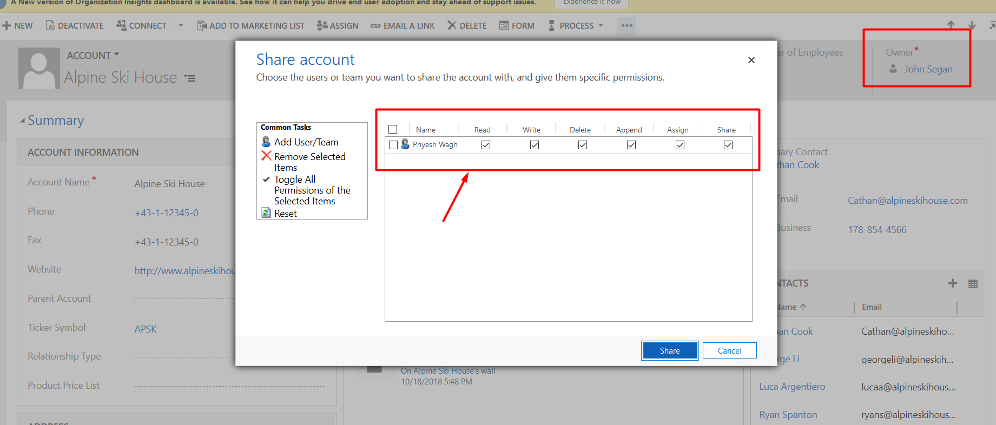The height and width of the screenshot is (425, 996).
Task: Click the plus icon in the Contacts section
Action: (x=953, y=283)
